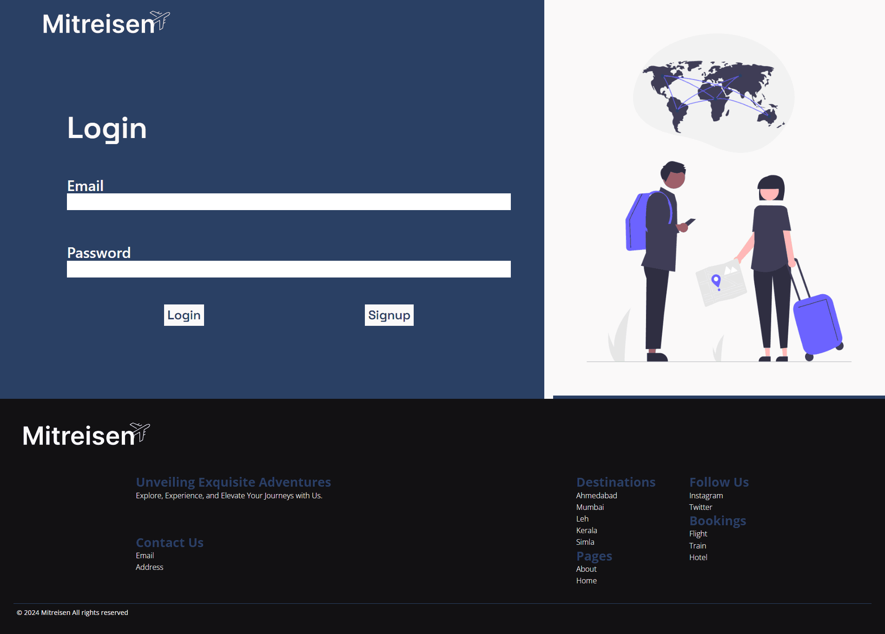
Task: Click the "Unveiling Exquisite Adventures" heading
Action: click(233, 482)
